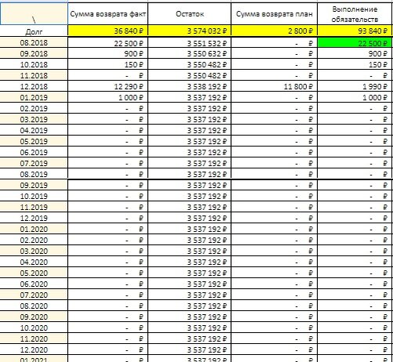The image size is (393, 362).
Task: Select the date cell 06.2019
Action: (x=34, y=152)
